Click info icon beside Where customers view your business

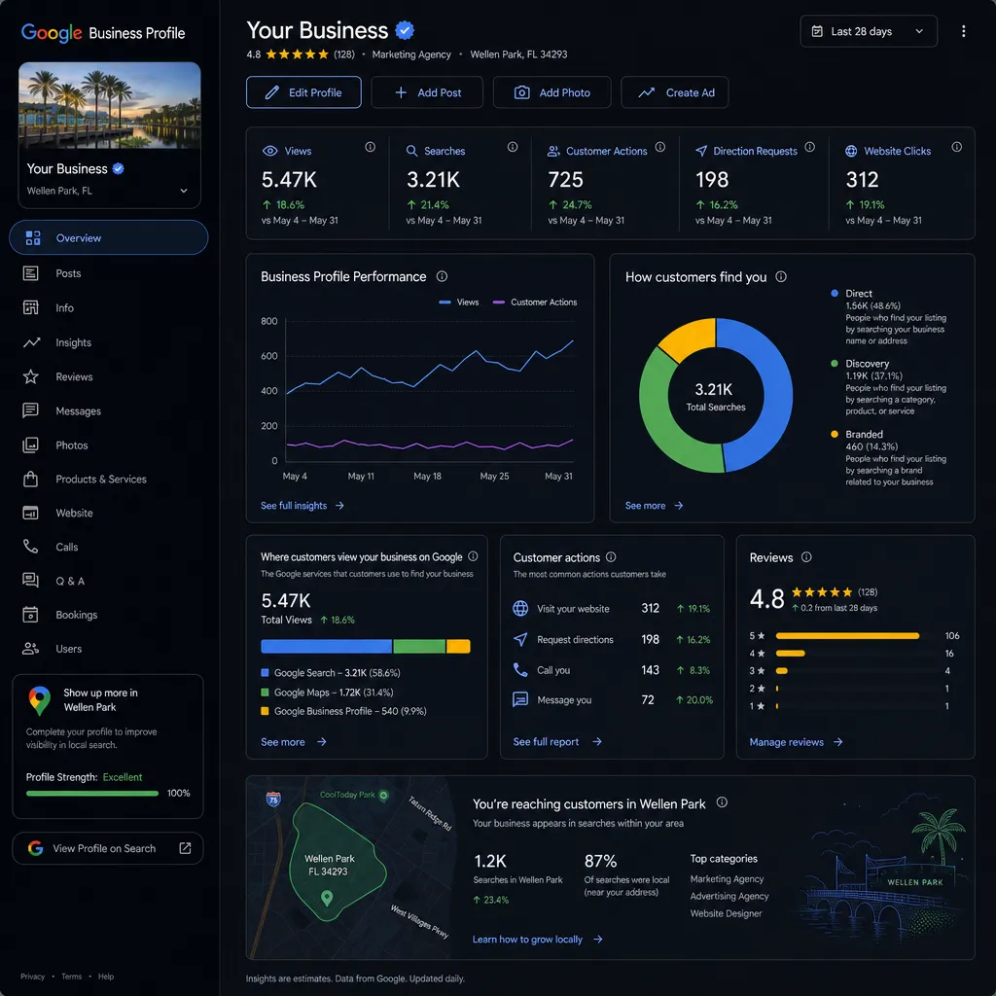pyautogui.click(x=473, y=556)
